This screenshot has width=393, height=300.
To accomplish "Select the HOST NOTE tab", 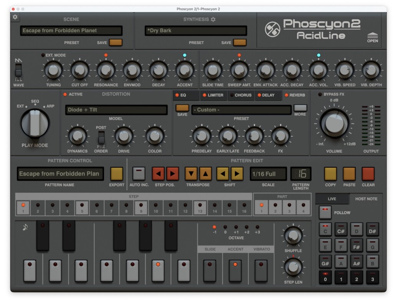I will (366, 199).
